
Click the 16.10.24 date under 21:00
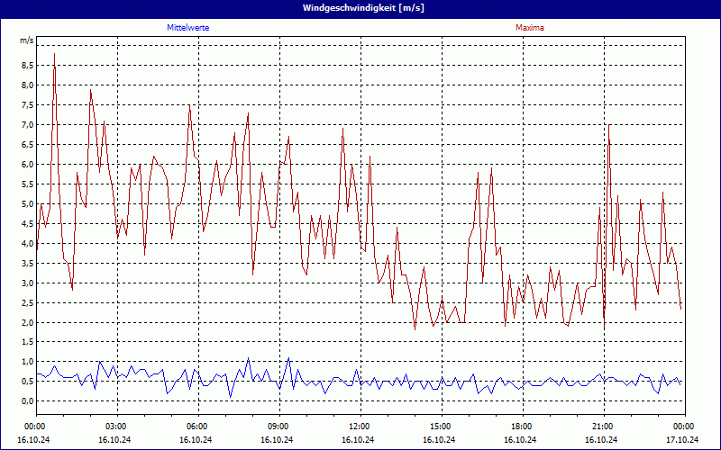[x=601, y=439]
